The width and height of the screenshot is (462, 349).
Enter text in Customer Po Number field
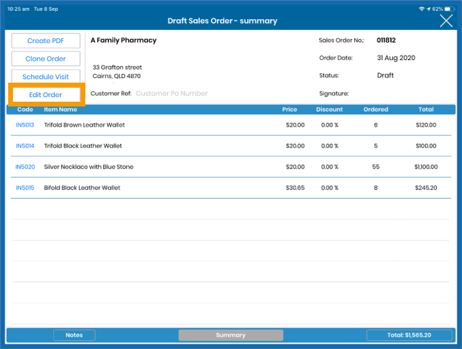click(x=171, y=94)
